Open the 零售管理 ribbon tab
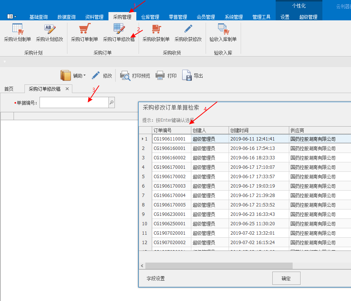 tap(178, 17)
